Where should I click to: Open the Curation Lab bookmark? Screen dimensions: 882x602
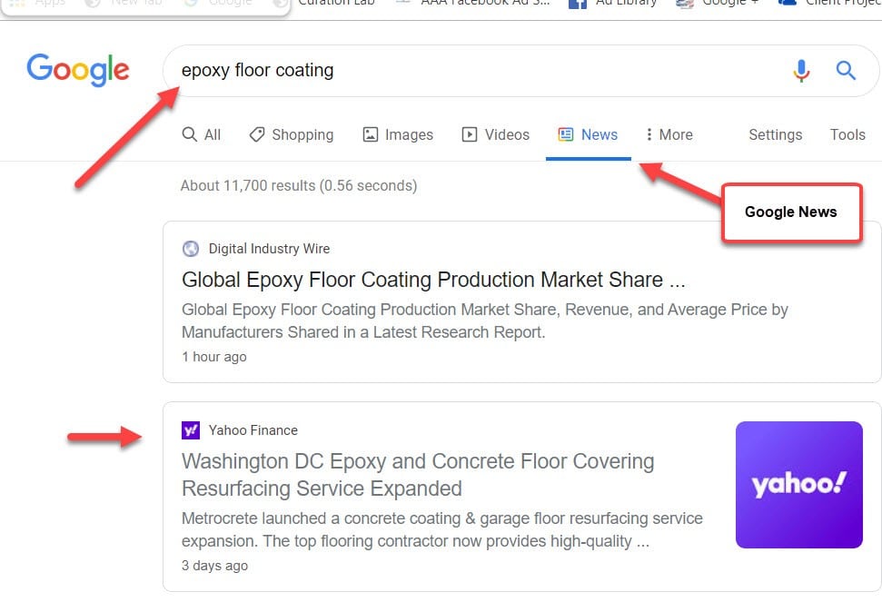(337, 4)
